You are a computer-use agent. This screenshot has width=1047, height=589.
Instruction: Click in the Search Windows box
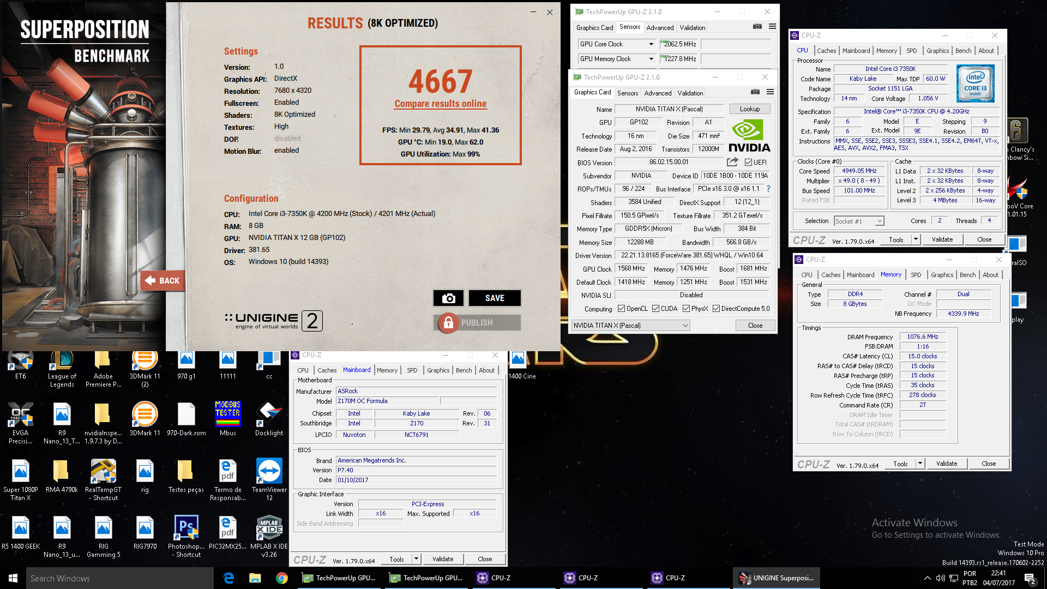coord(120,578)
